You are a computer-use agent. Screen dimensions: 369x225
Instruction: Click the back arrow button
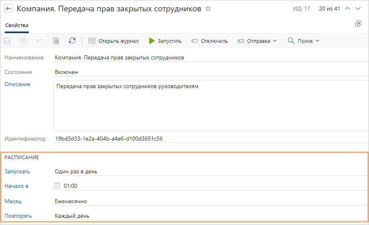[9, 9]
